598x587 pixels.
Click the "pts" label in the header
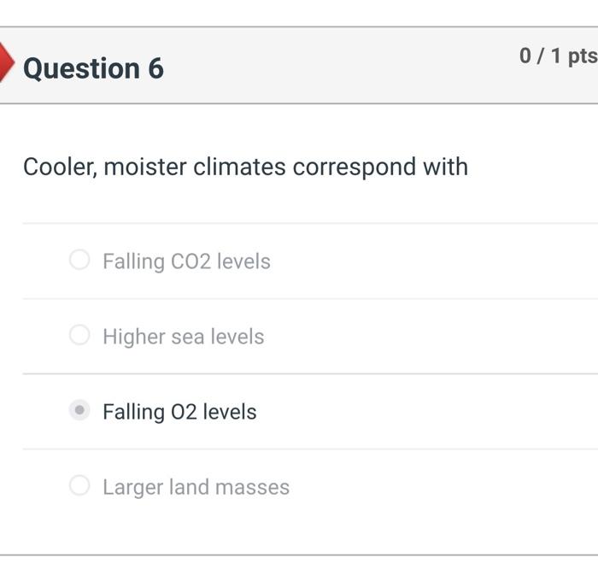pyautogui.click(x=582, y=56)
